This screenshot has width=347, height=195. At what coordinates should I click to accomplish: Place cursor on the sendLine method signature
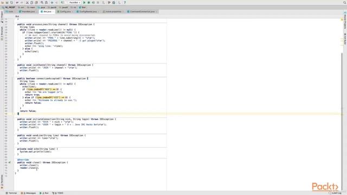pyautogui.click(x=52, y=135)
